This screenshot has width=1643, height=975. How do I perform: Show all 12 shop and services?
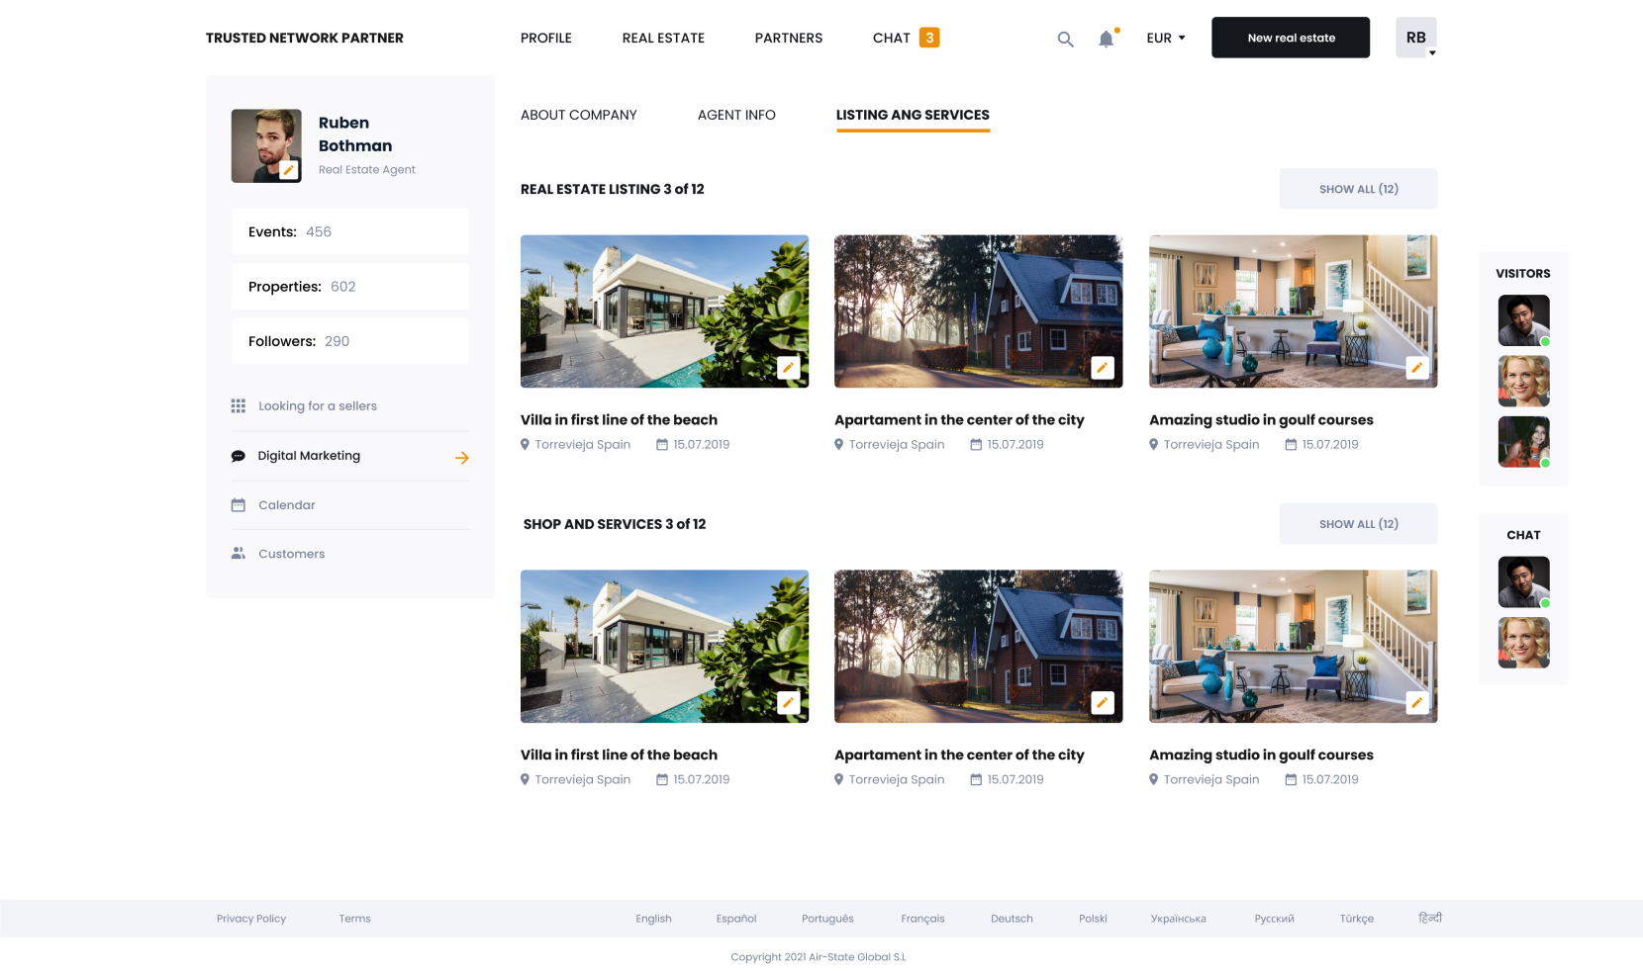coord(1358,524)
